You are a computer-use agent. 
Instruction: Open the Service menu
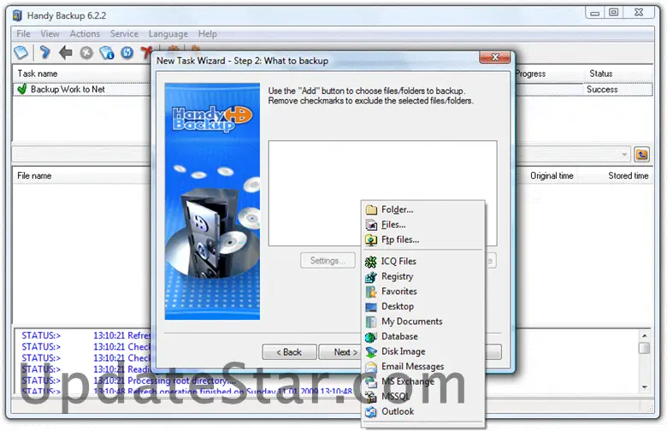coord(124,33)
